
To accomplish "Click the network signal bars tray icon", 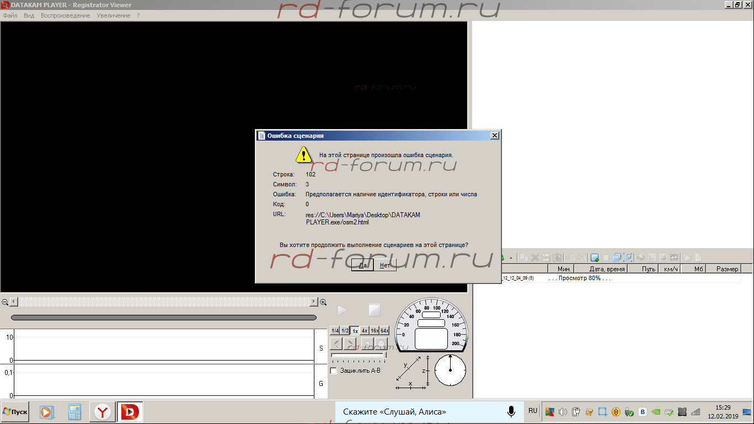I will coord(696,412).
